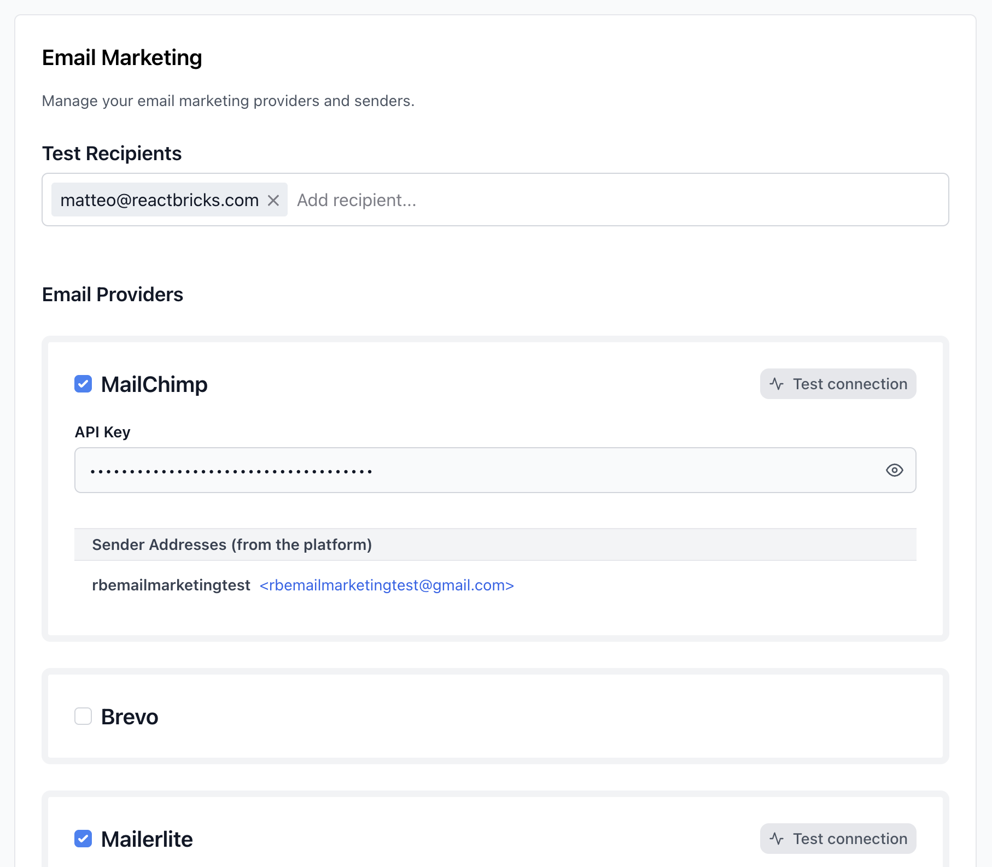Click the rbemailmarketingtest sender name
Screen dimensions: 992x867
click(171, 585)
